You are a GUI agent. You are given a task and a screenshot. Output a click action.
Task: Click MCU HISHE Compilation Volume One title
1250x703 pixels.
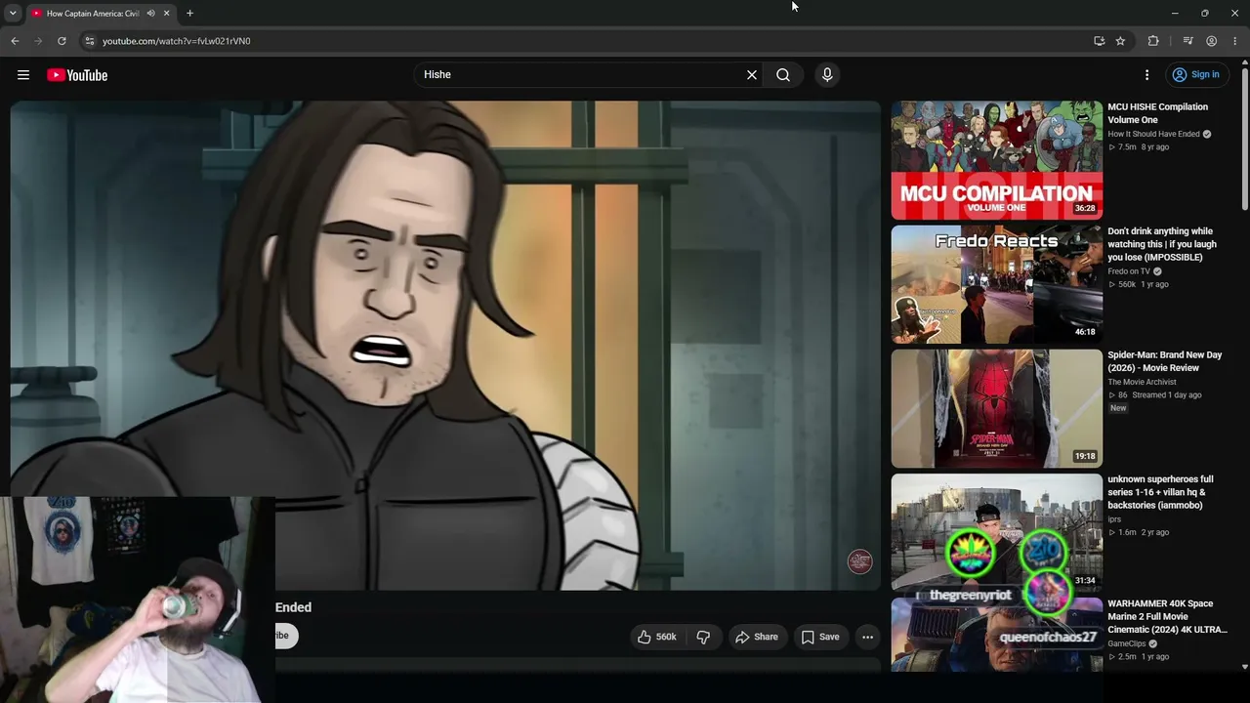[1157, 113]
